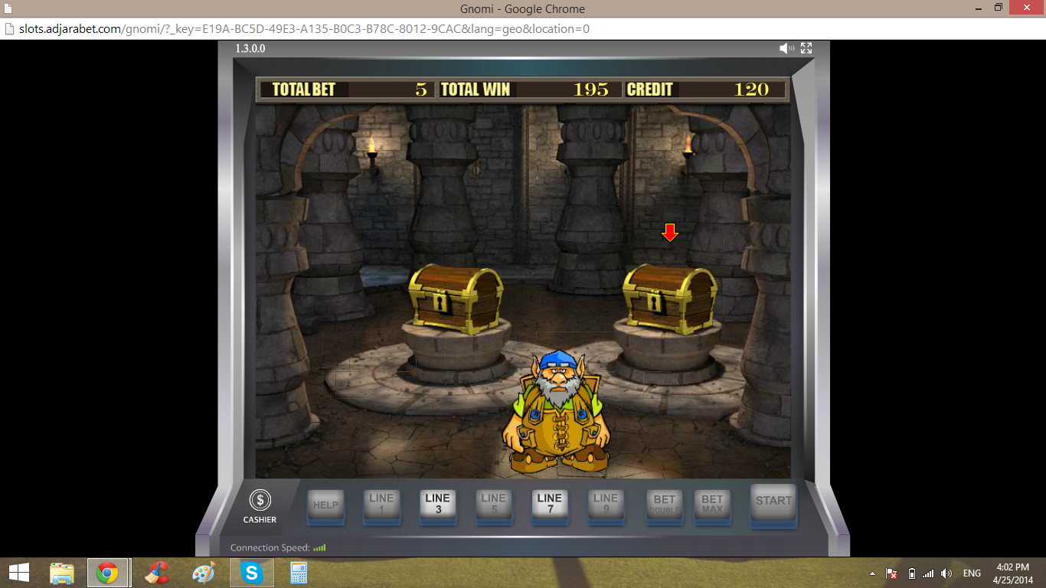Click the gnome character
The width and height of the screenshot is (1046, 588).
point(557,412)
